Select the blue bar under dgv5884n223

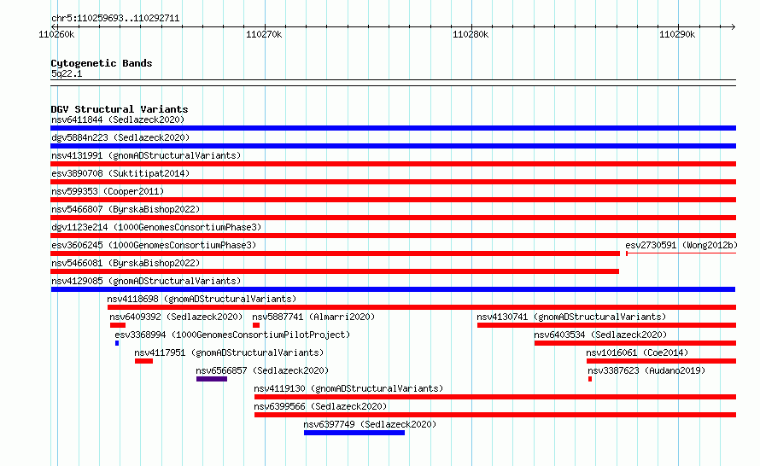[393, 146]
